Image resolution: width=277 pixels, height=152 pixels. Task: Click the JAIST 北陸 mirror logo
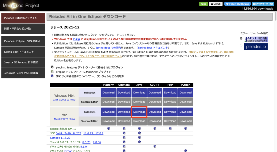tap(256, 39)
